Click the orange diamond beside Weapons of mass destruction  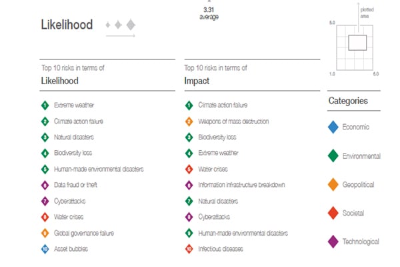pos(190,121)
